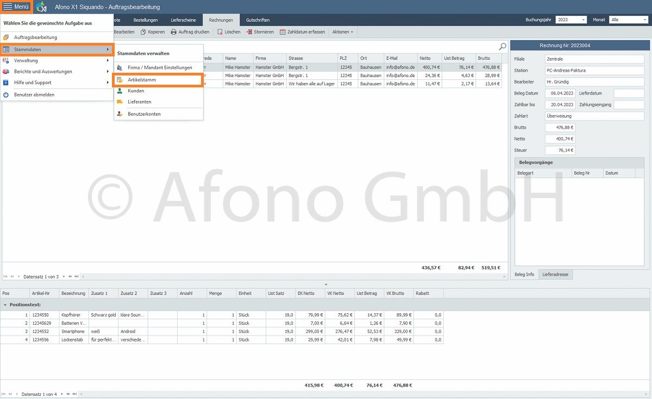Go to first record in invoice pager
Image resolution: width=652 pixels, height=399 pixels.
(6, 277)
